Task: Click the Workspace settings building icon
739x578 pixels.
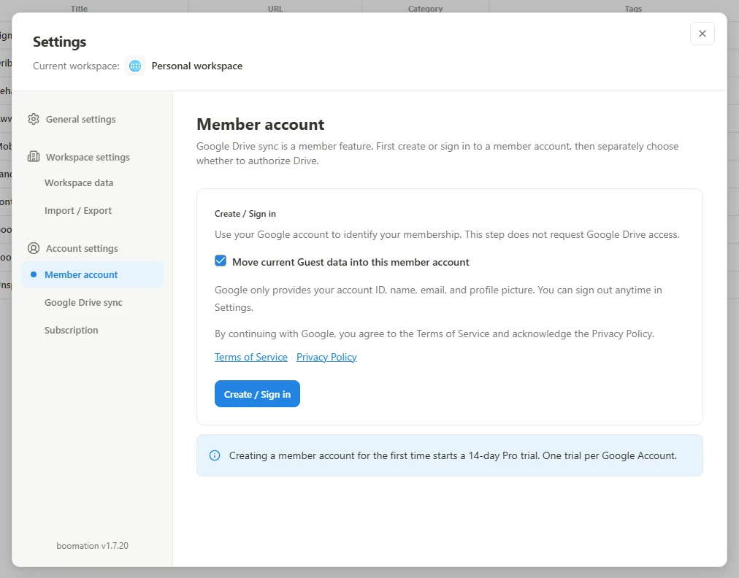Action: pos(34,157)
